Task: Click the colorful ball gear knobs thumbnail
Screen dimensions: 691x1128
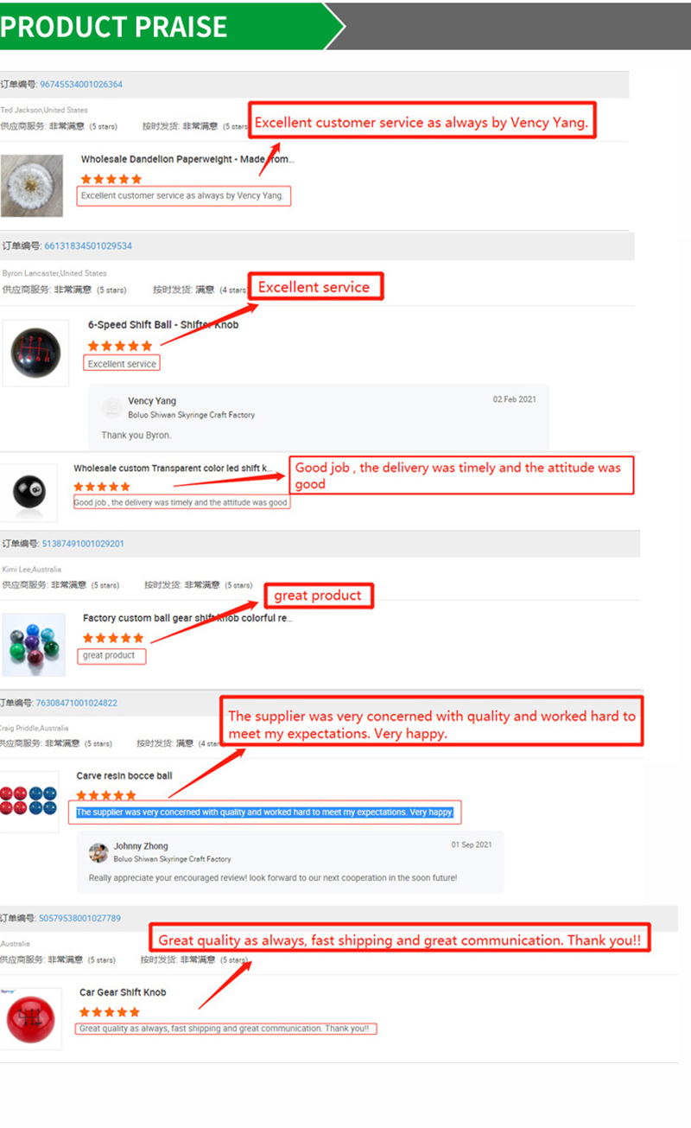Action: coord(34,645)
